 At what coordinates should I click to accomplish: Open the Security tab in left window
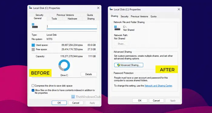click(x=39, y=15)
